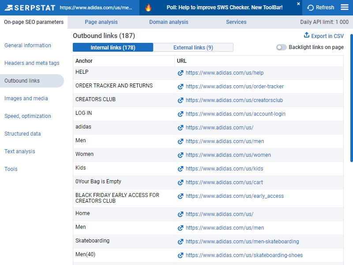Open external link icon for HELP row

tap(180, 73)
